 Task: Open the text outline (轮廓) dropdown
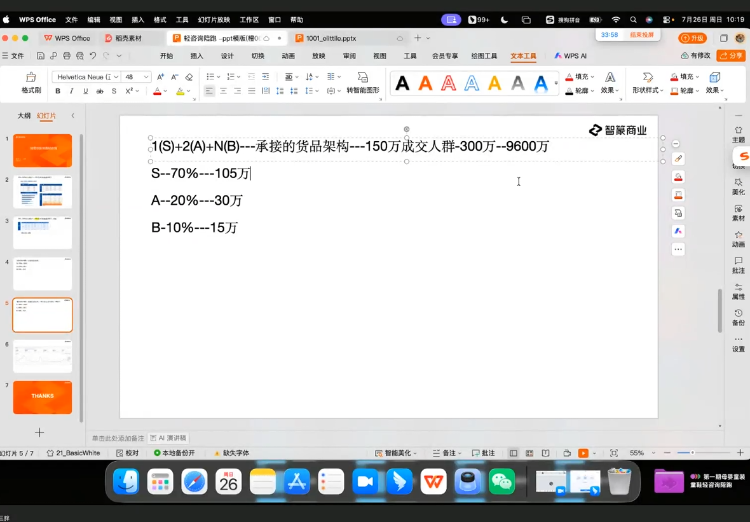click(x=580, y=90)
